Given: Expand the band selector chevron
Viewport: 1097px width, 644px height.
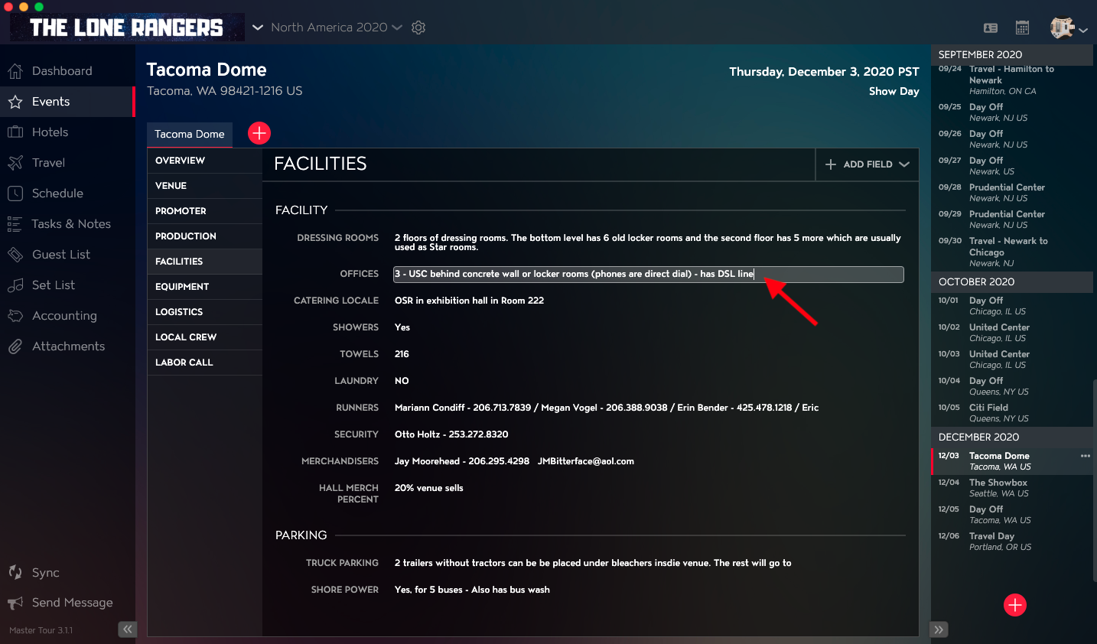Looking at the screenshot, I should point(258,28).
